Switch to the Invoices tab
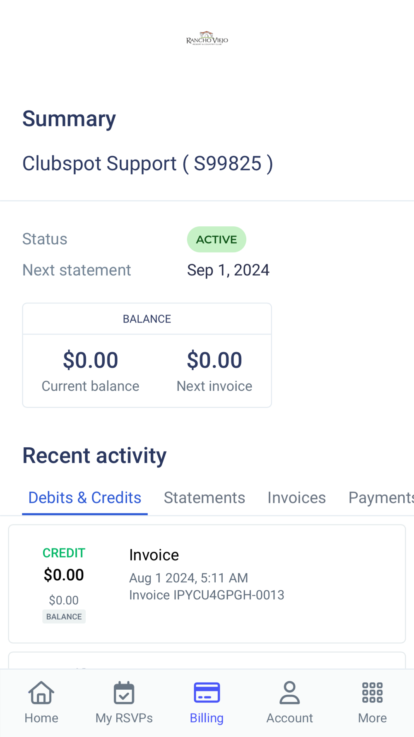This screenshot has height=737, width=414. point(296,497)
